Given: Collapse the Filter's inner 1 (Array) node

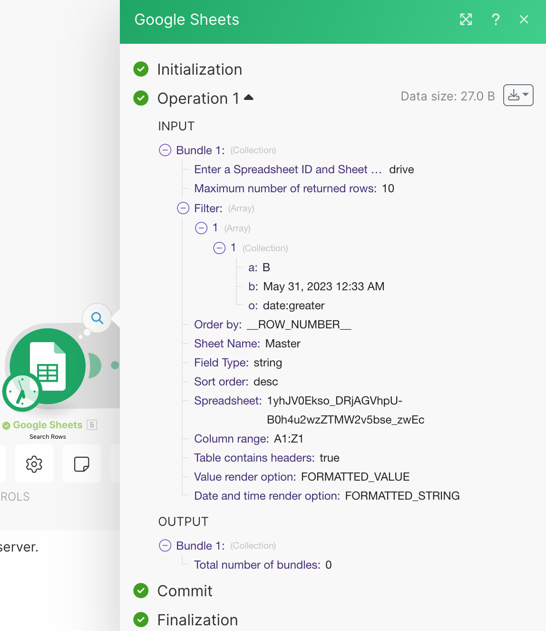Looking at the screenshot, I should 201,228.
